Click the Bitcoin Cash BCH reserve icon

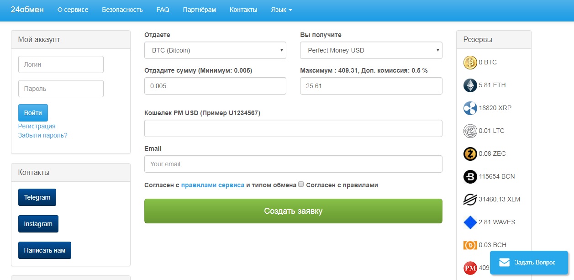tap(470, 245)
